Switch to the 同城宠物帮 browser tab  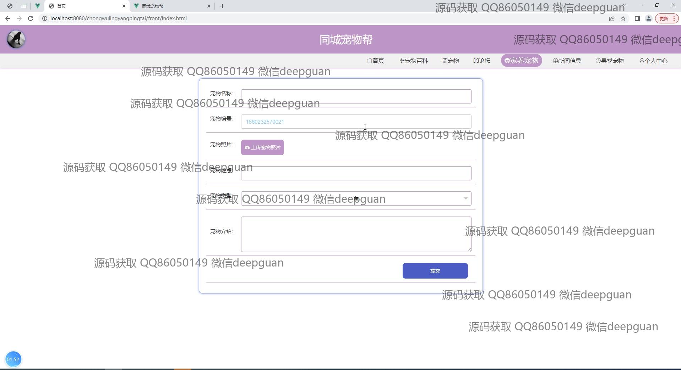[170, 6]
